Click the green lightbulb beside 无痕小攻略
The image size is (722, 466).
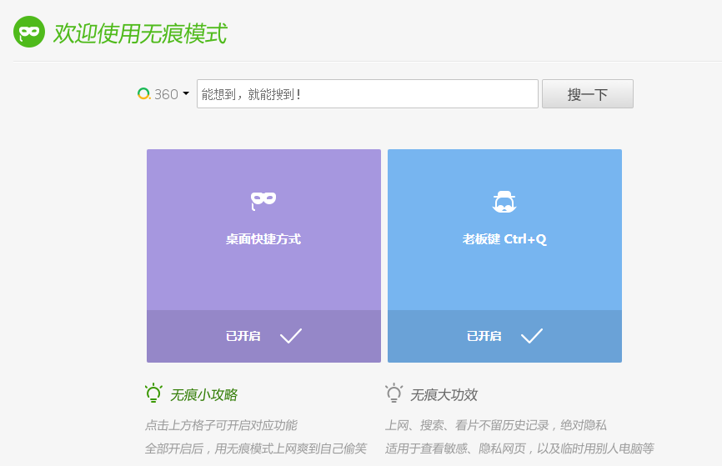153,393
